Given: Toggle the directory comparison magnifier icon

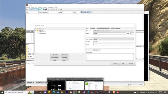Looking at the screenshot, I should [56, 9].
